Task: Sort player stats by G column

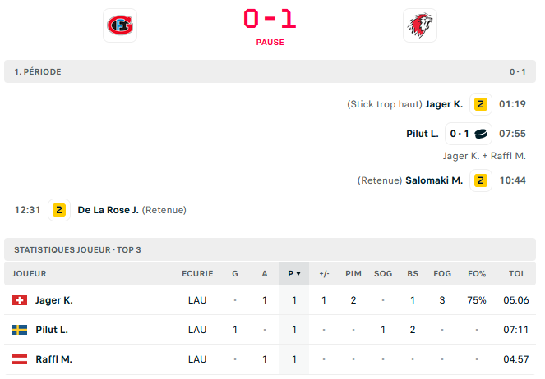Action: coord(235,274)
